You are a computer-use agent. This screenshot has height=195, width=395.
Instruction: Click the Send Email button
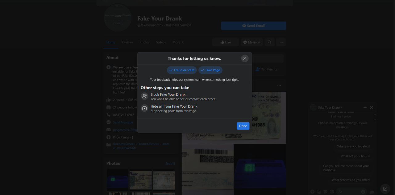coord(253,26)
